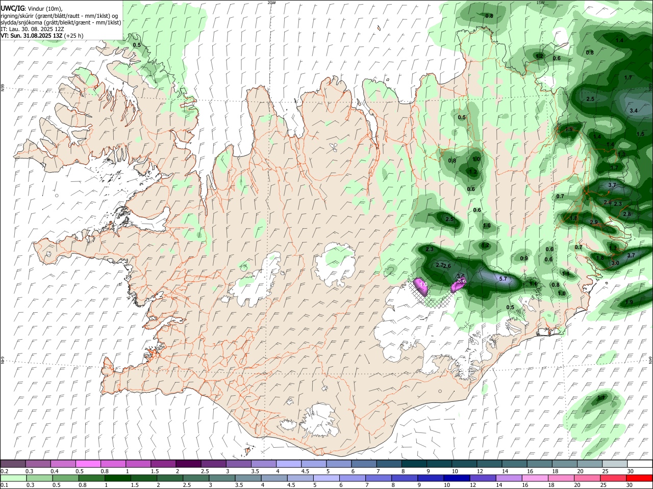Click the 'slydda/snjókoma' legend description line
653x489 pixels.
61,22
